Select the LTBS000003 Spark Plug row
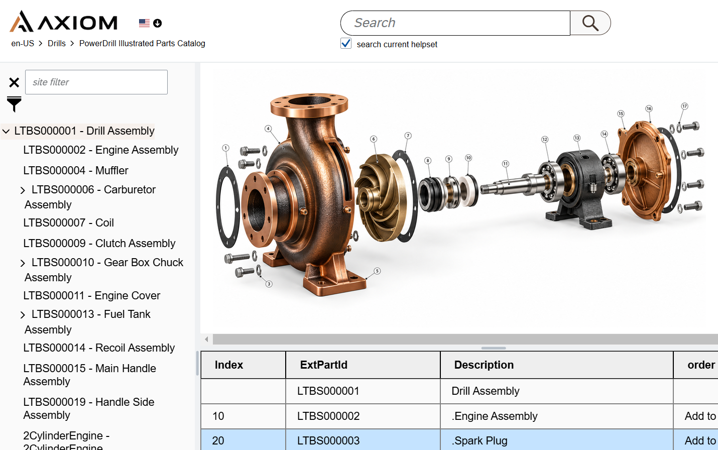 459,440
